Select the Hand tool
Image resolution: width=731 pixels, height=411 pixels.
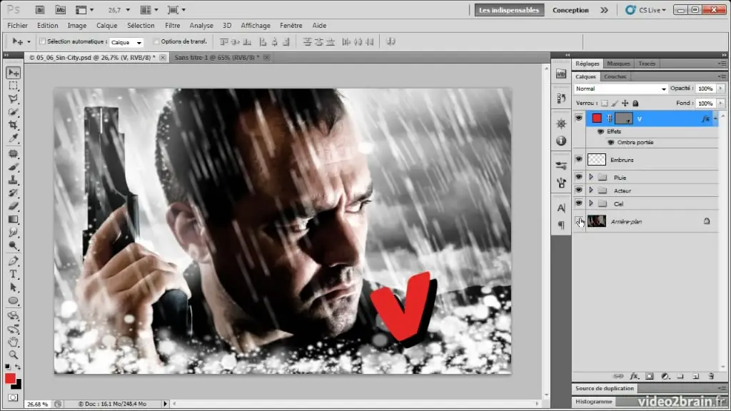[13, 342]
